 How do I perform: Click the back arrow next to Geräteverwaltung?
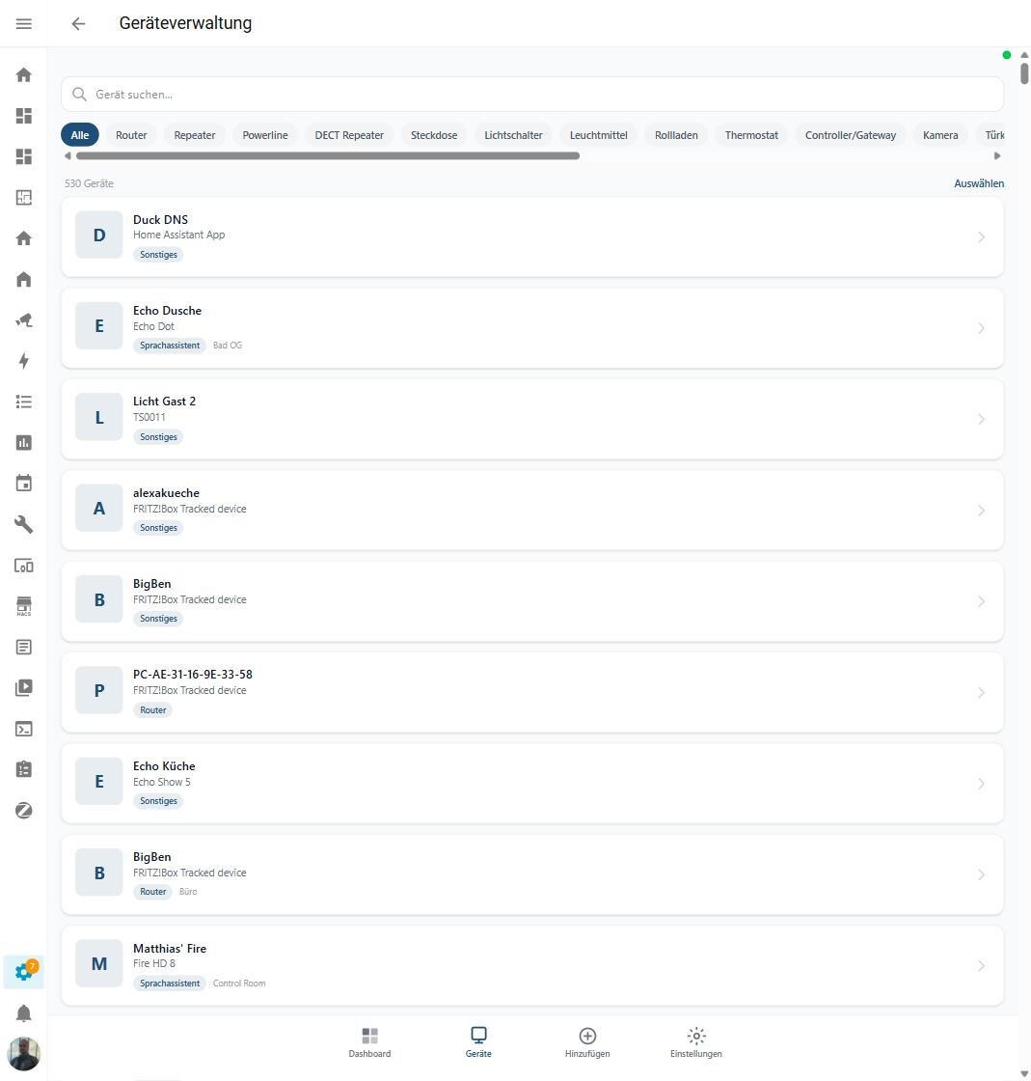78,24
